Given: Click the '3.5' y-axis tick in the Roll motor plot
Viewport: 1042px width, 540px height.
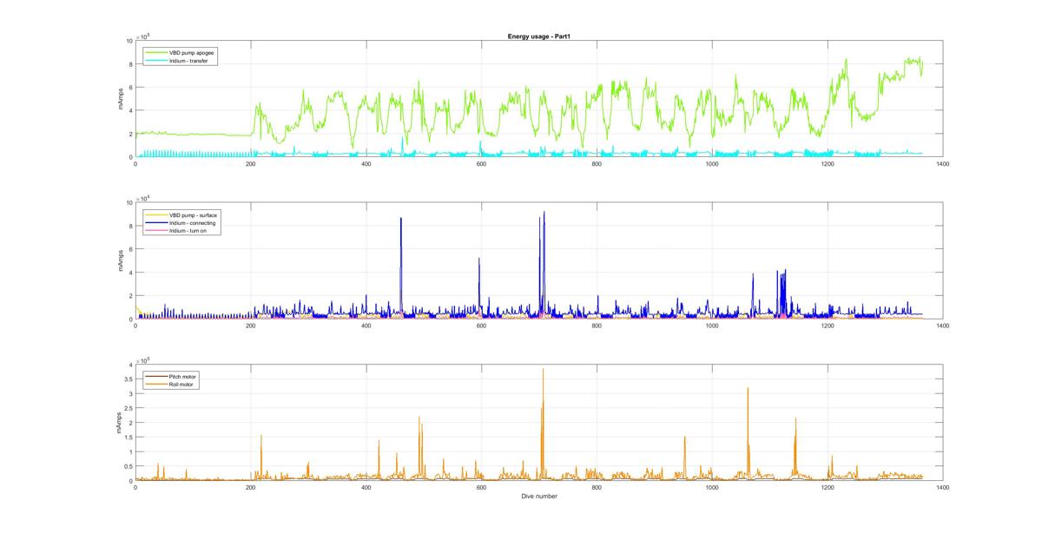Looking at the screenshot, I should coord(129,379).
